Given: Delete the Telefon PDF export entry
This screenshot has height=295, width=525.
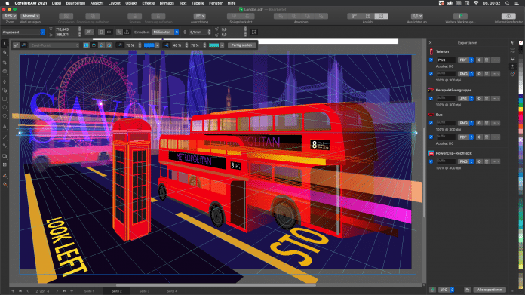Looking at the screenshot, I should pyautogui.click(x=487, y=60).
